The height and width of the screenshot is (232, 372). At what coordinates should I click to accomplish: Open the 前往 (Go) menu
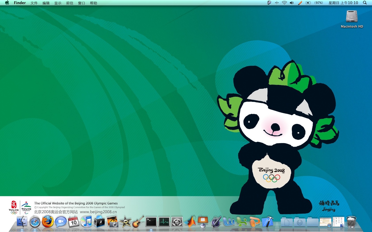pyautogui.click(x=70, y=3)
